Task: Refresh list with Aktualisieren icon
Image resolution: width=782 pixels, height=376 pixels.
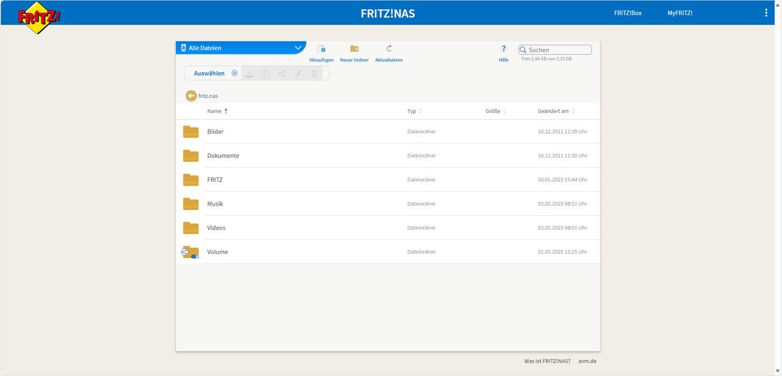Action: coord(389,49)
